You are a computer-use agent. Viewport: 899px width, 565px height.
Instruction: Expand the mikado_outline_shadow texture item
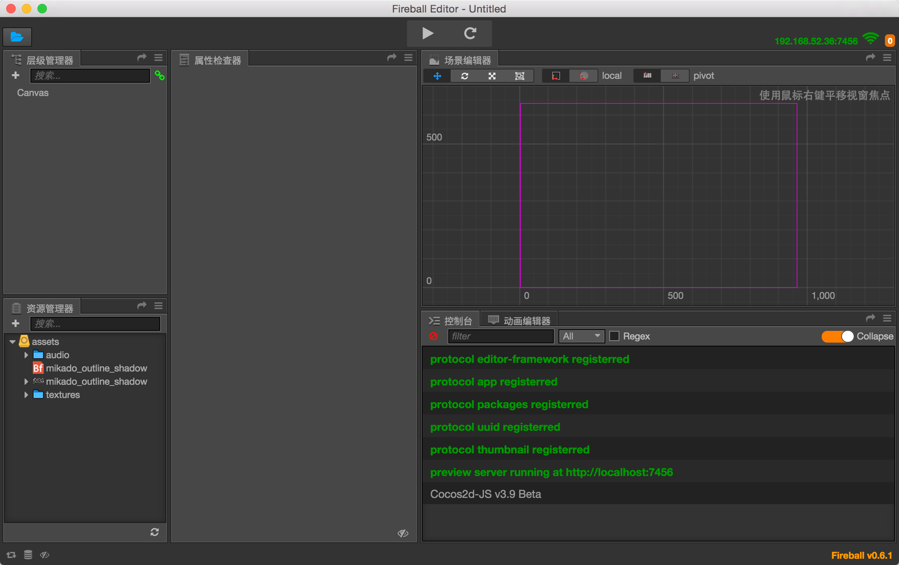pyautogui.click(x=26, y=382)
